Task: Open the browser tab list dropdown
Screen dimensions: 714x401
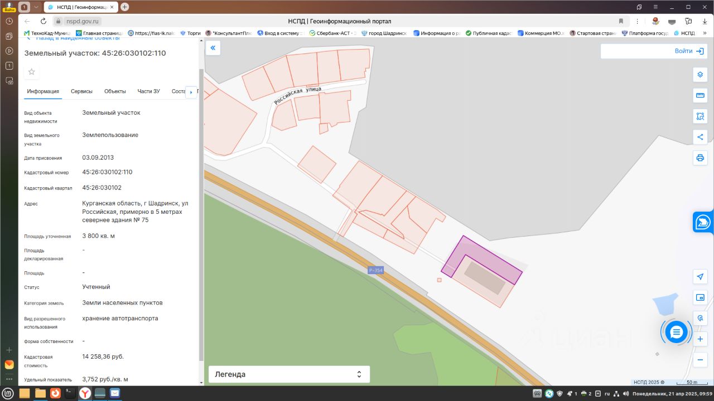Action: pyautogui.click(x=36, y=7)
